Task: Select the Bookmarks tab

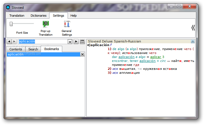Action: click(51, 49)
